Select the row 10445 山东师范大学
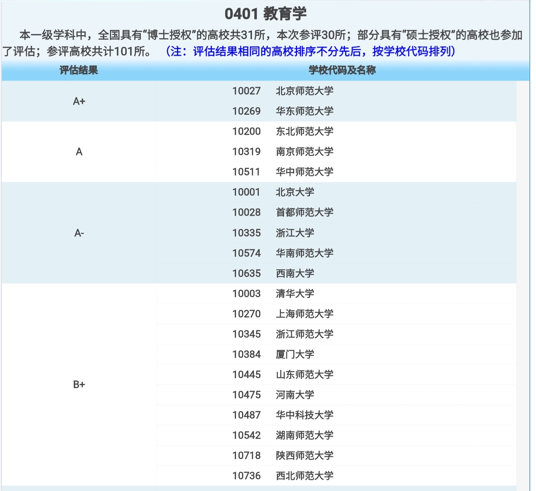 [336, 375]
